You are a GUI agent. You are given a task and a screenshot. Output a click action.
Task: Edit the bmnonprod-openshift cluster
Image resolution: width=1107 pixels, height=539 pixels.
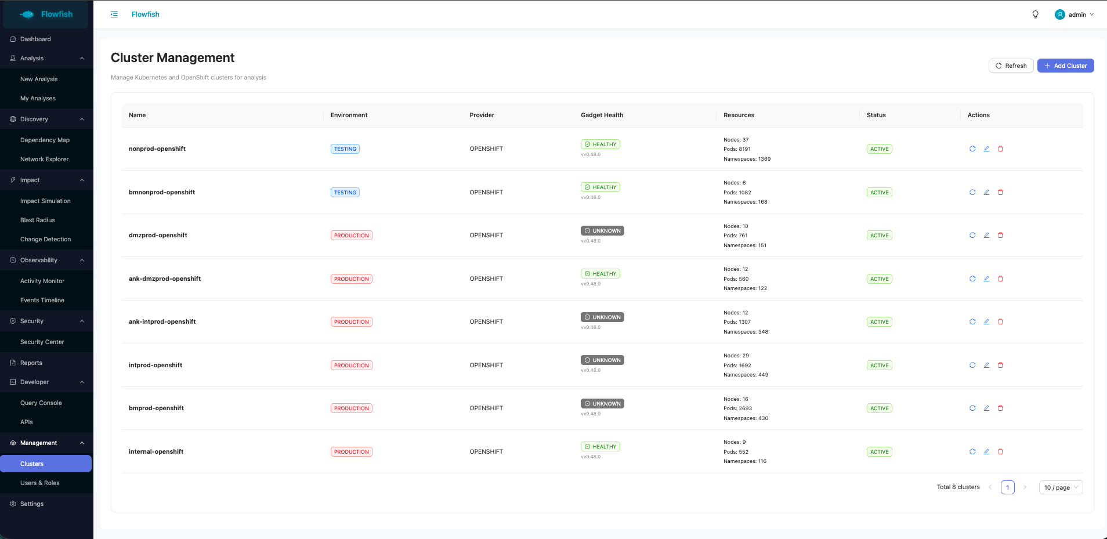(x=986, y=192)
